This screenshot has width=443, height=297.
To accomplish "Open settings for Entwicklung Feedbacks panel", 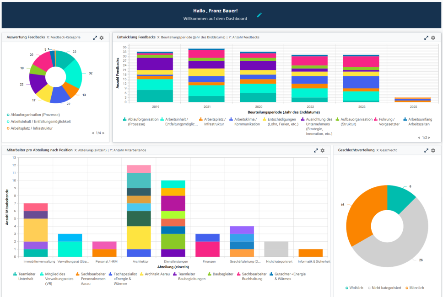I will pos(433,38).
